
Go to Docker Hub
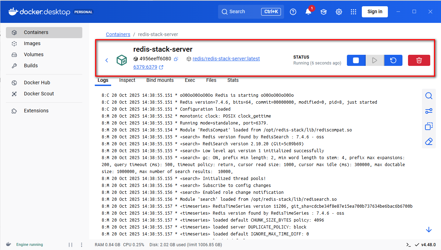pyautogui.click(x=44, y=83)
